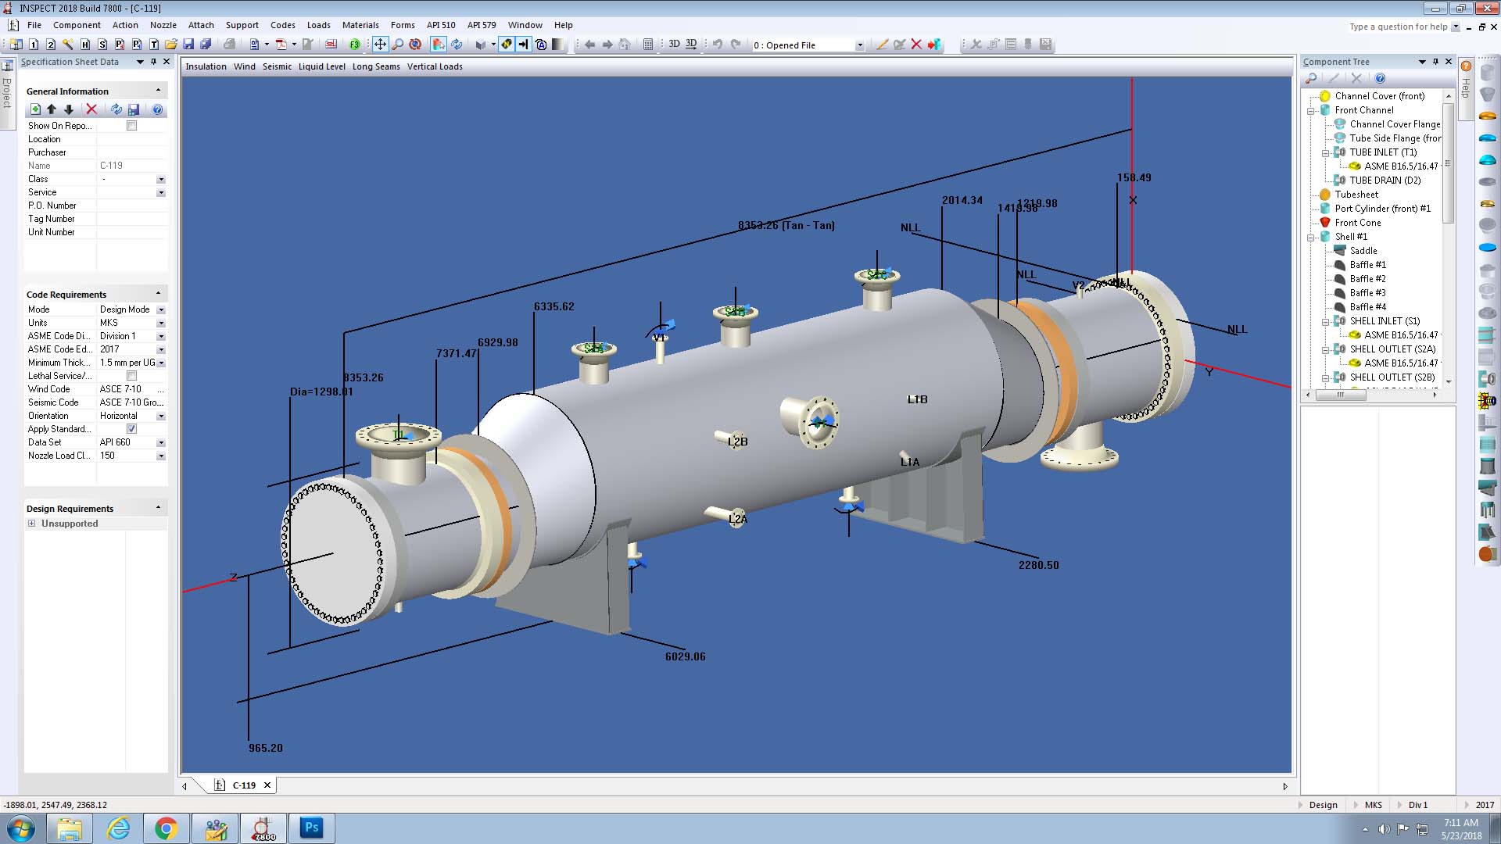The height and width of the screenshot is (844, 1501).
Task: Toggle Design Requirements Unsupported checkbox
Action: coord(32,524)
